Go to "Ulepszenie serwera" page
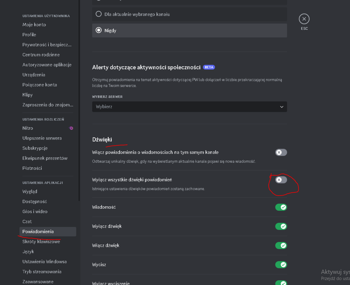The height and width of the screenshot is (285, 350). [x=42, y=138]
